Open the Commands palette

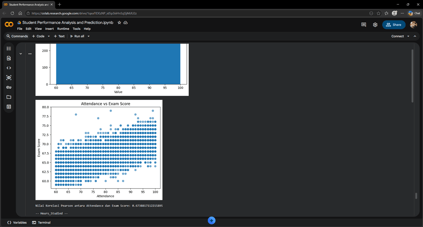17,36
